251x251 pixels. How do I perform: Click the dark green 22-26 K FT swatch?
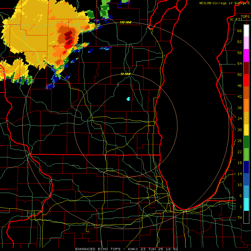pyautogui.click(x=246, y=142)
